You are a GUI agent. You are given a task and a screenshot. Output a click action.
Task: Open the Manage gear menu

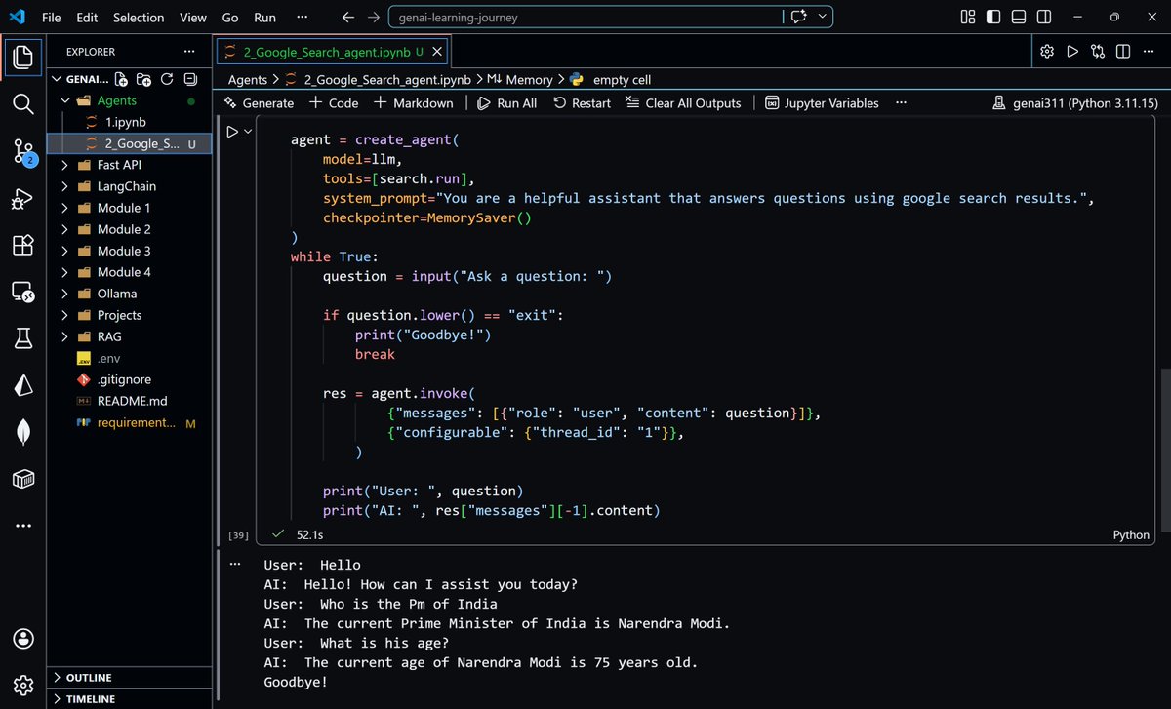(23, 685)
